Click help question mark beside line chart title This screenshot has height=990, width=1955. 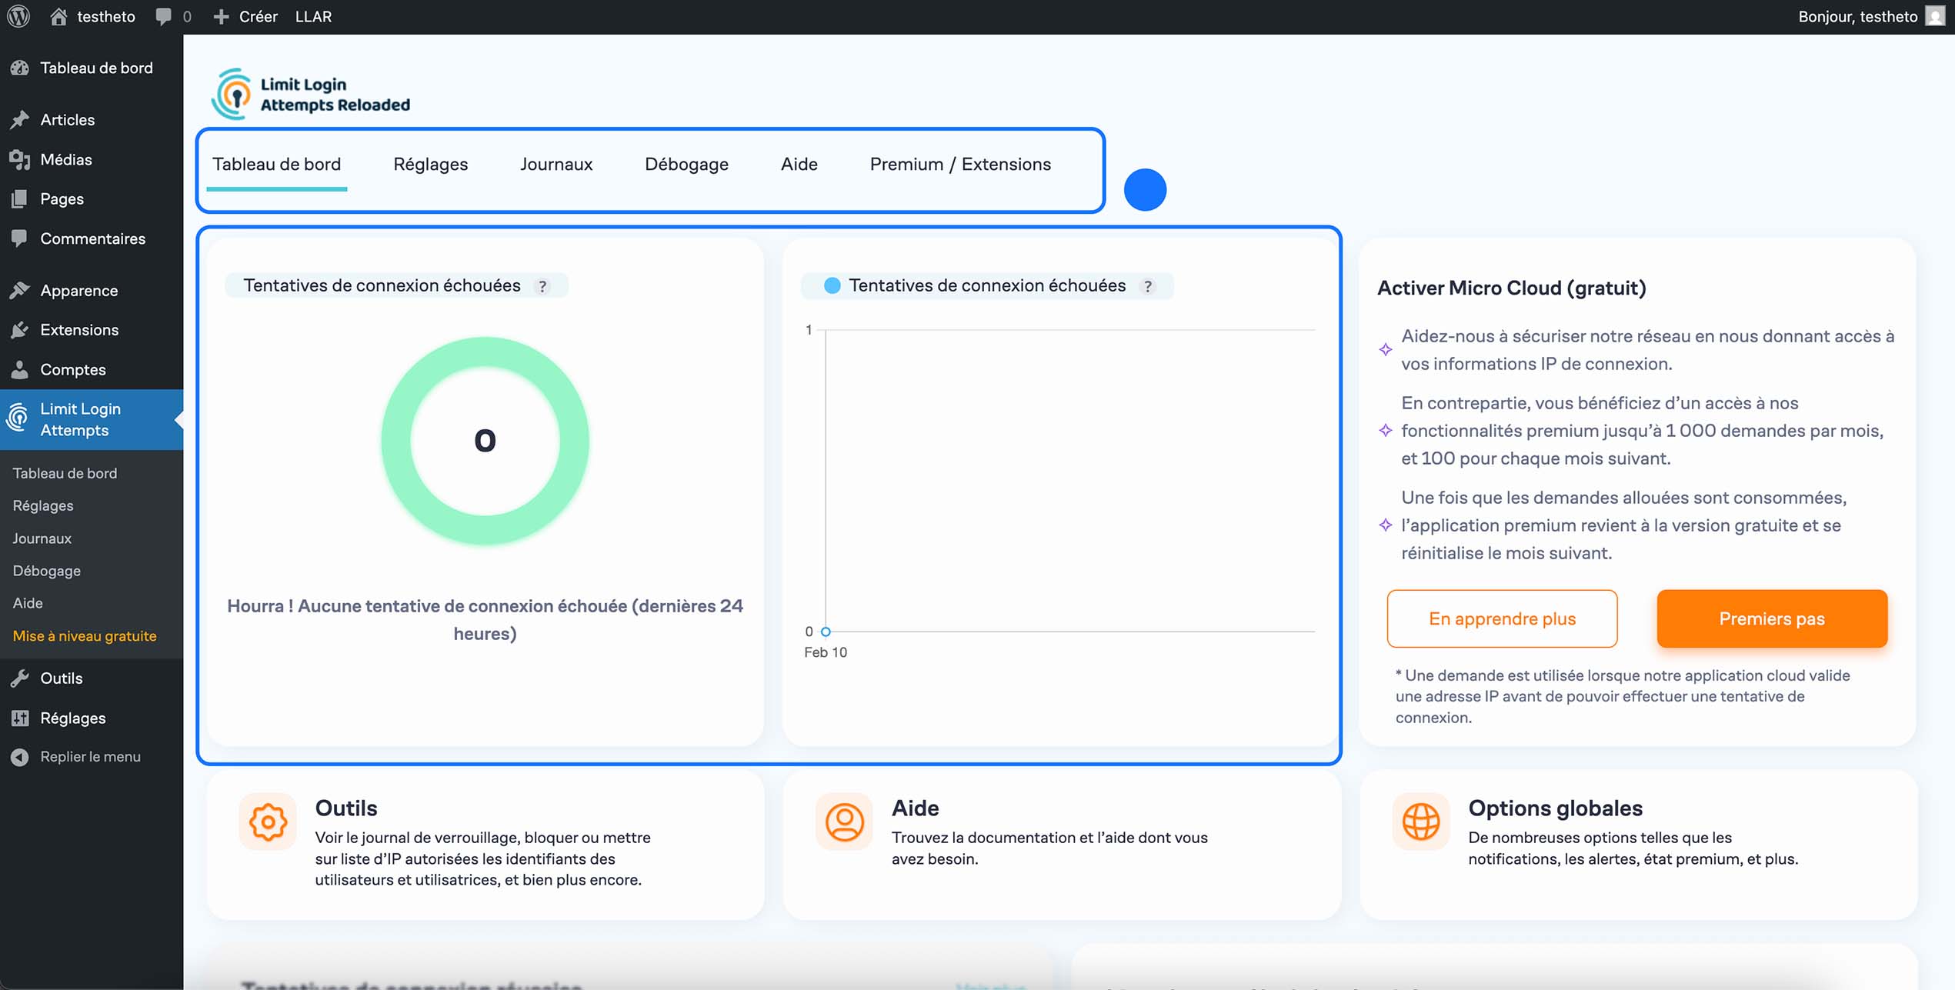click(1148, 286)
